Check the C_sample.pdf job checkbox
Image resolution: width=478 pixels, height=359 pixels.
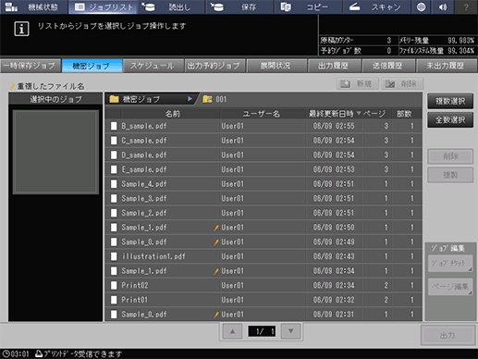click(x=114, y=141)
